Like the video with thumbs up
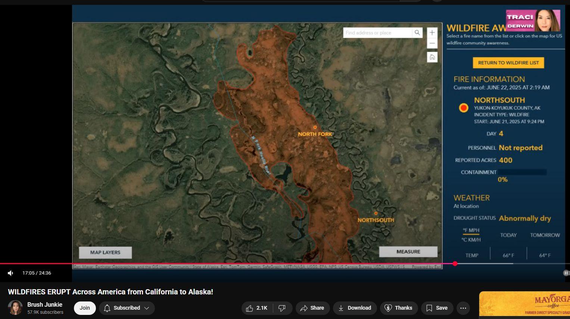This screenshot has height=319, width=570. (257, 308)
